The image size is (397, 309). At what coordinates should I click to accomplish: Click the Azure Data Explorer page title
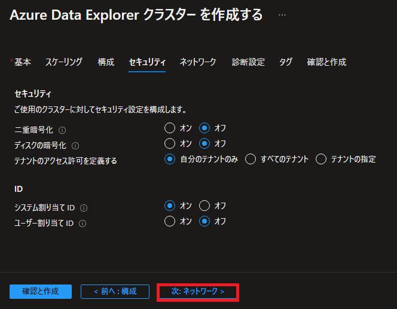pyautogui.click(x=136, y=15)
